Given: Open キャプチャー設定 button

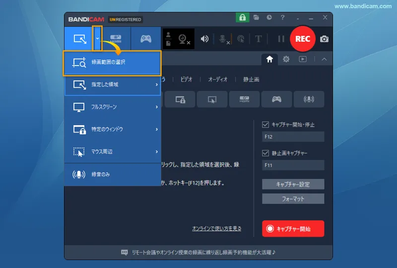Looking at the screenshot, I should [293, 184].
